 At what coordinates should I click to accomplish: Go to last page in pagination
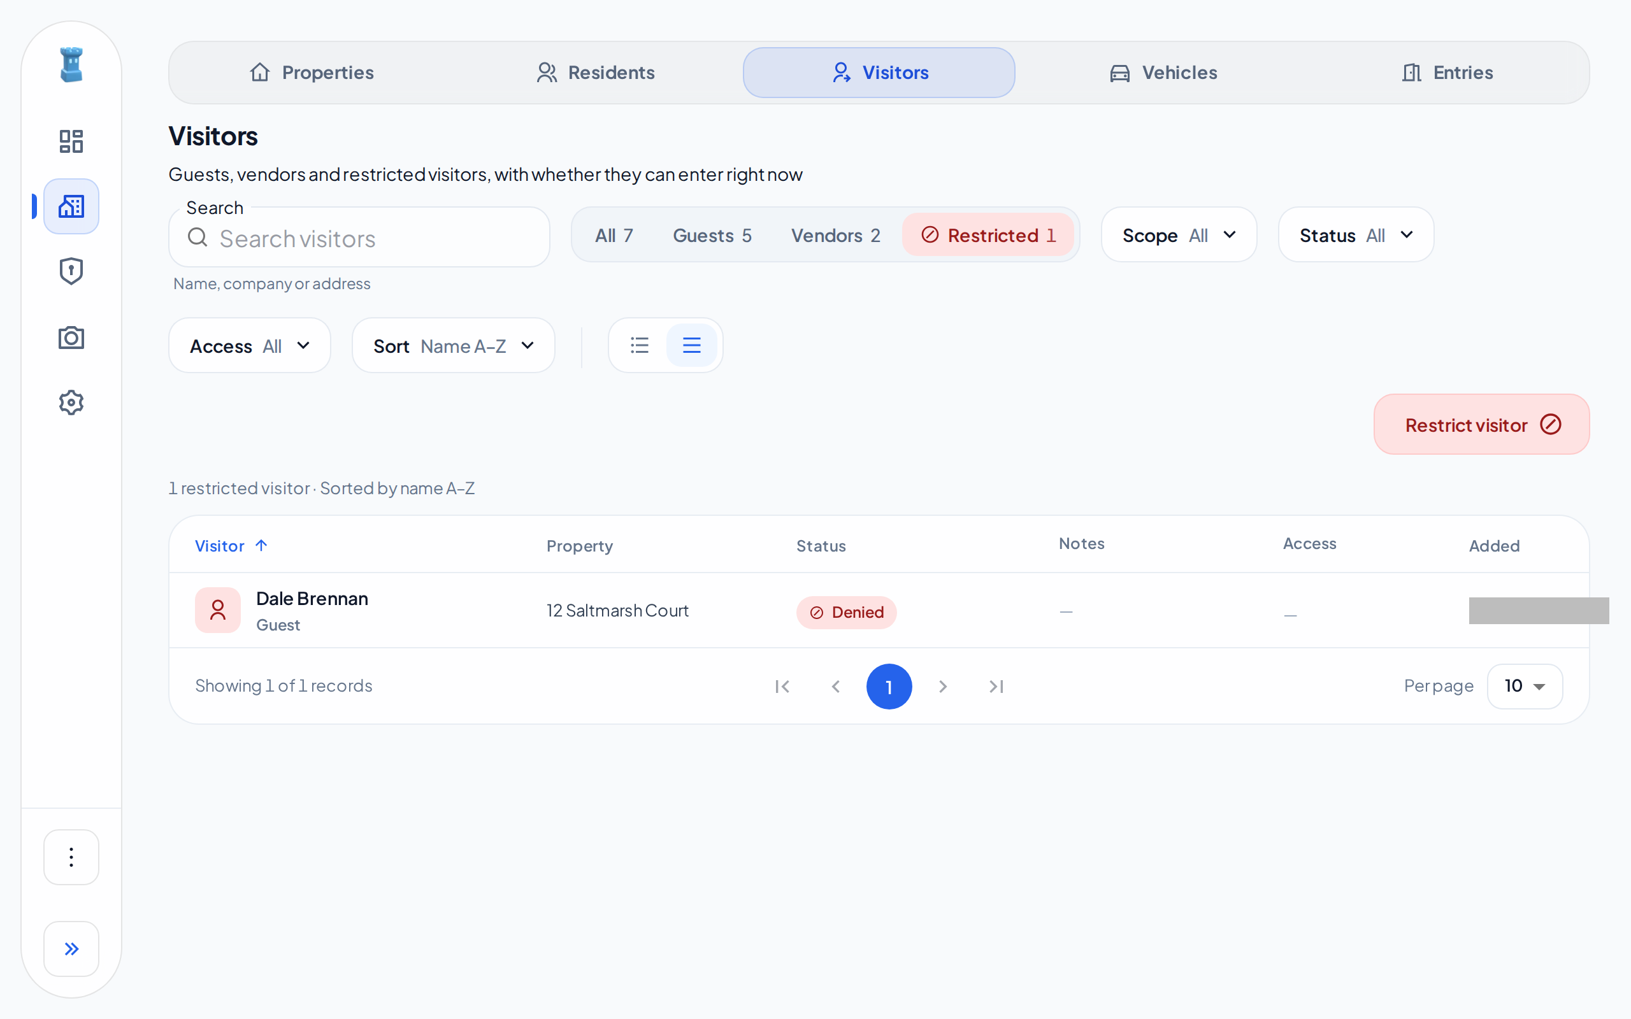tap(996, 687)
